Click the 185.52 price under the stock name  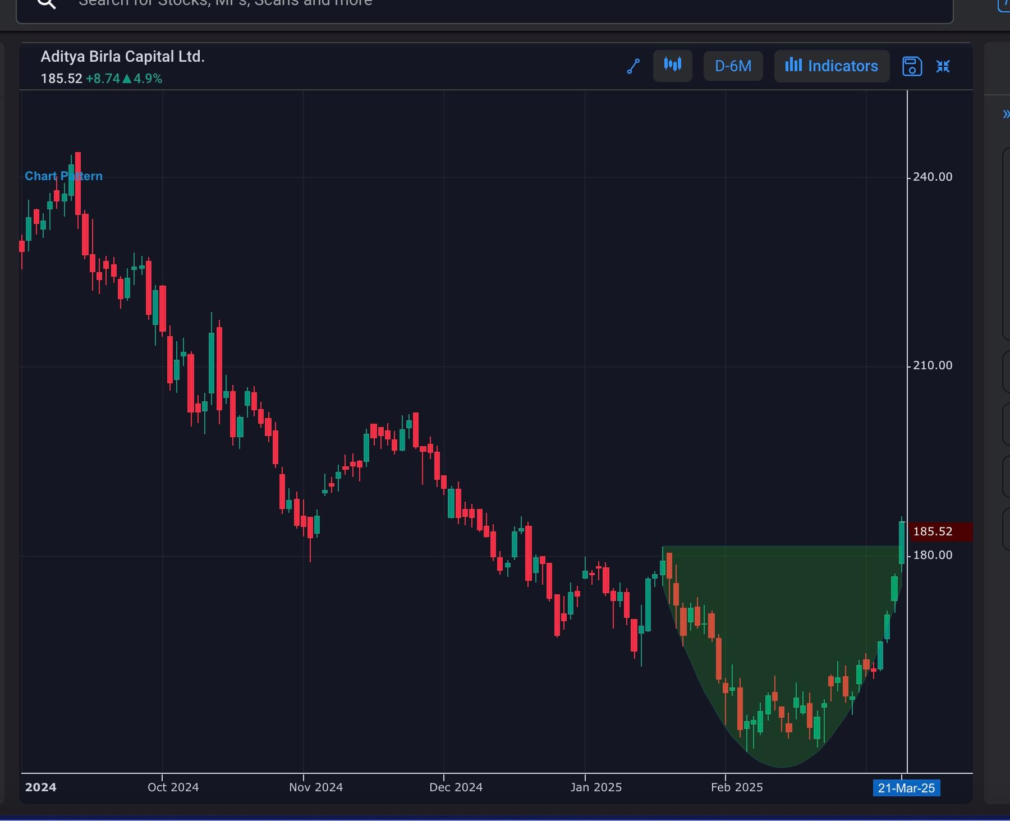pos(61,79)
